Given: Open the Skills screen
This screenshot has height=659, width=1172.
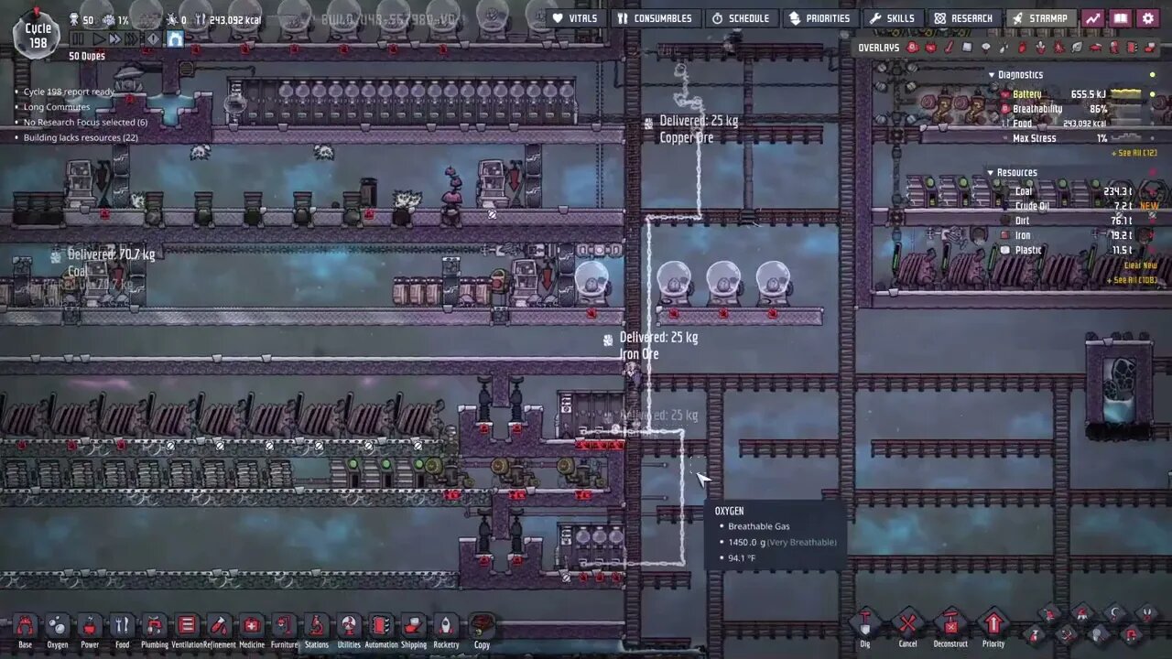Looking at the screenshot, I should (x=893, y=18).
